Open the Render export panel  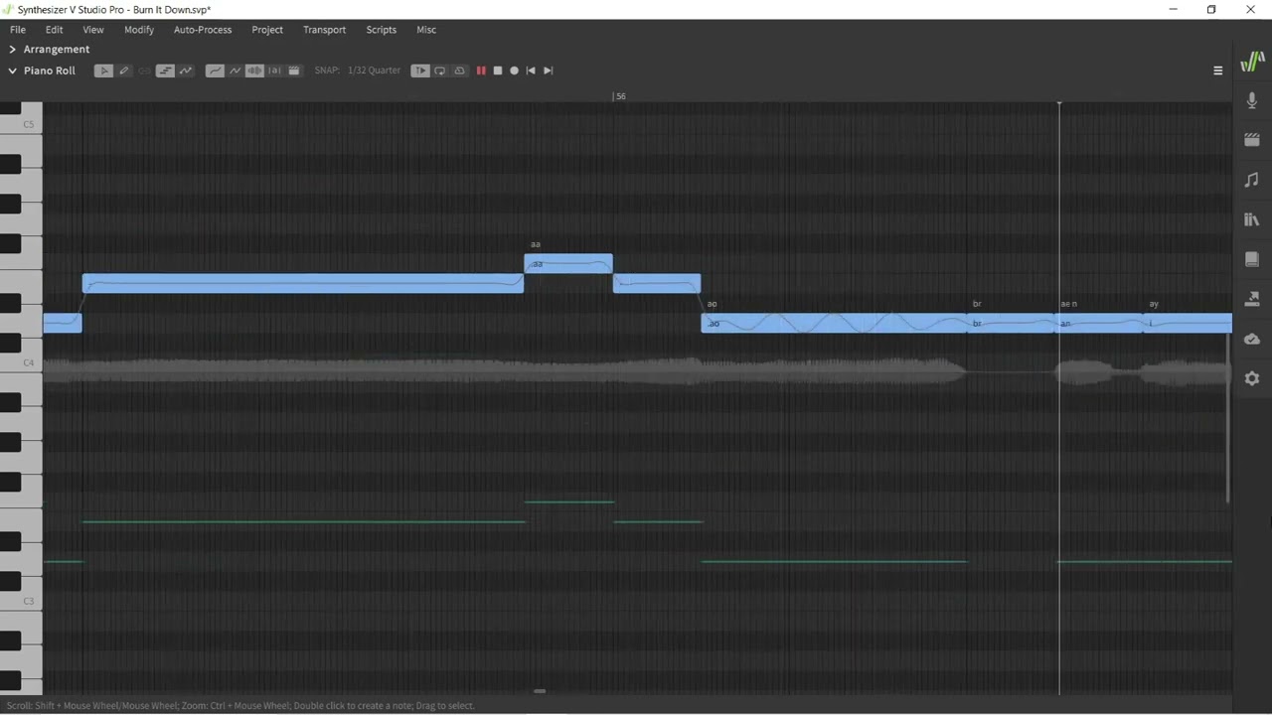pos(1252,299)
